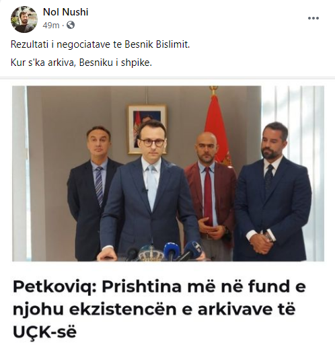Click the blue microphone on the podium
Screen dimensions: 335x351
[x=172, y=251]
